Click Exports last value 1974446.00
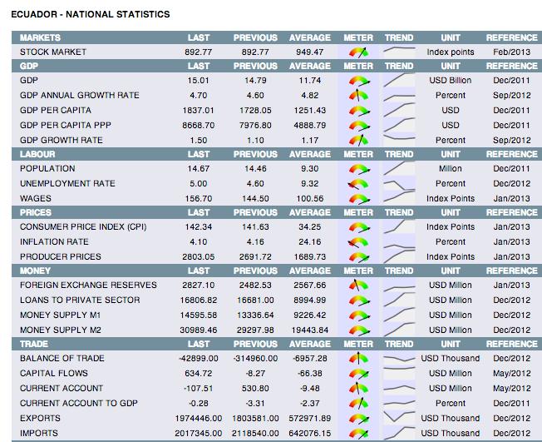The width and height of the screenshot is (542, 442). coord(199,419)
